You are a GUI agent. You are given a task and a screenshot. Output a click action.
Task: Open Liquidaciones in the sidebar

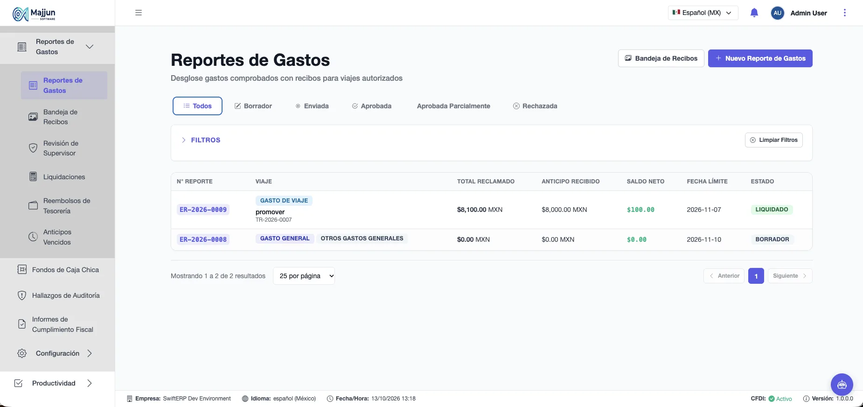[64, 177]
